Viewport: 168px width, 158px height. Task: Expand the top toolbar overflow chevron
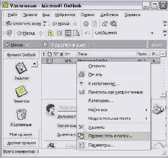click(165, 24)
